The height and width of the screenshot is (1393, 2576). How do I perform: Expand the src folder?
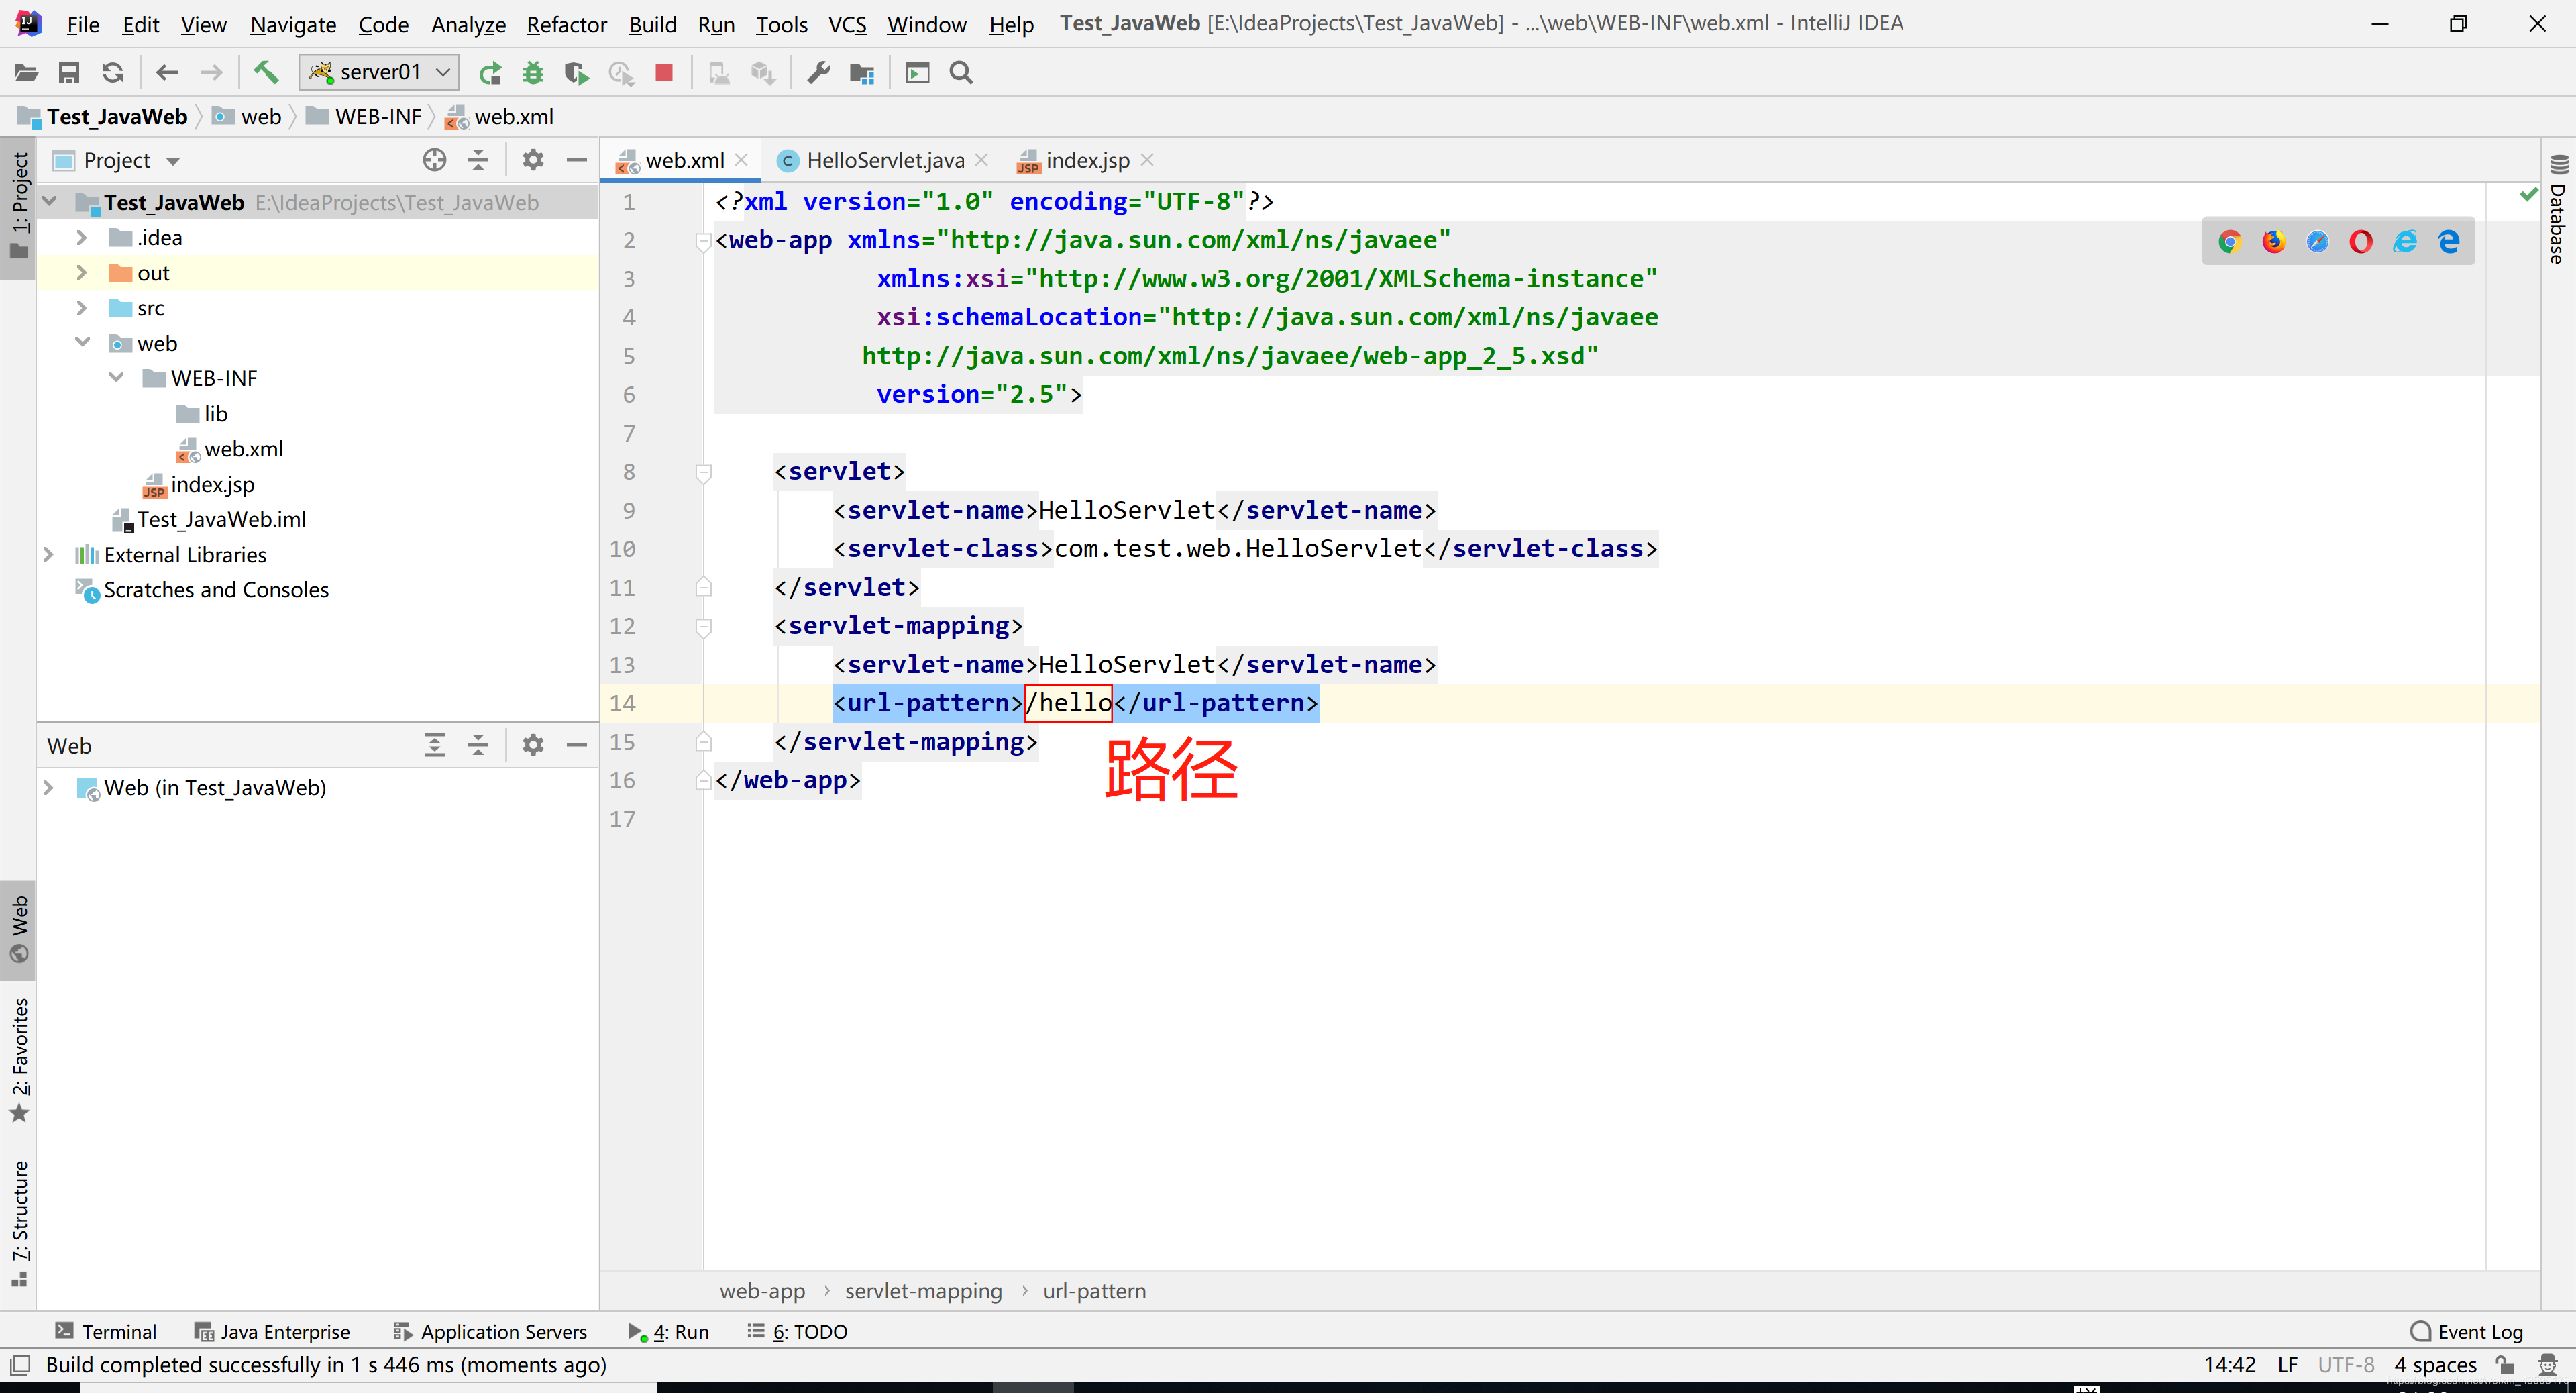coord(82,308)
